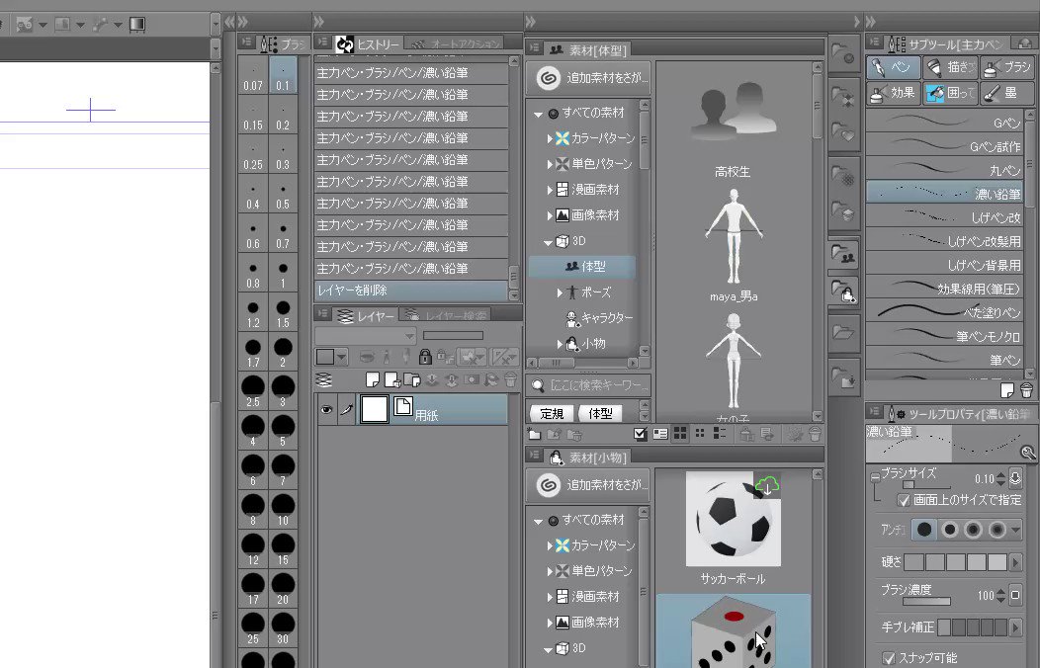
Task: Open layer panel menu icon
Action: point(323,315)
